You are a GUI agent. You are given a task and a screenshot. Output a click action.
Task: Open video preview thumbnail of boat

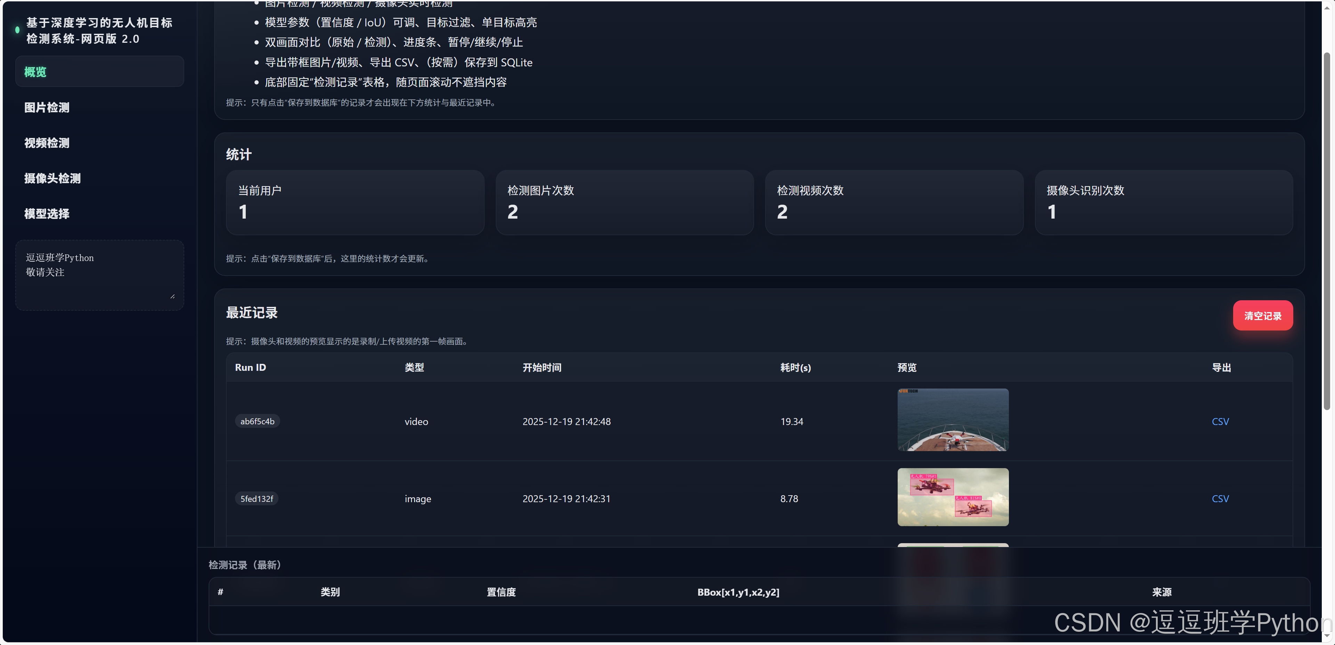tap(953, 420)
